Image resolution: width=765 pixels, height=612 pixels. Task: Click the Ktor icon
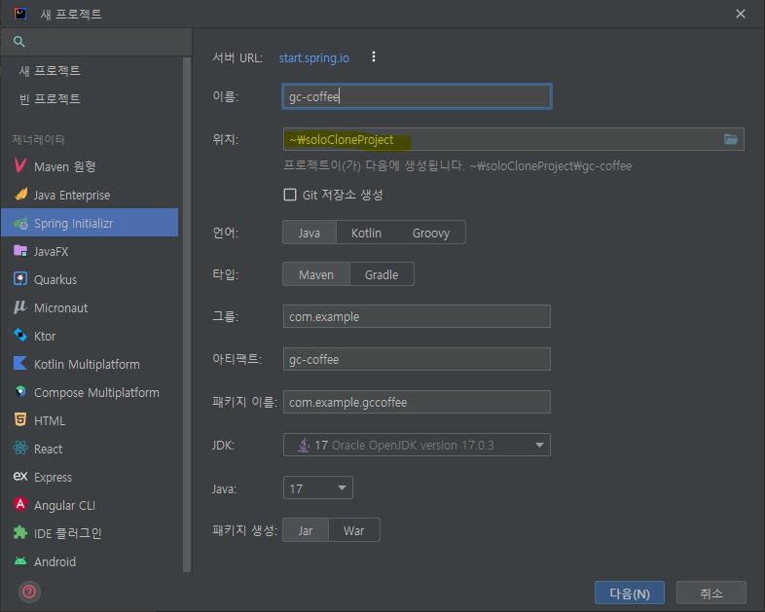coord(20,335)
